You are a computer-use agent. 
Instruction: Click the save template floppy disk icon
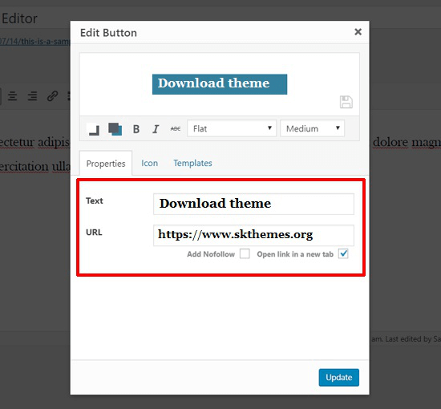(x=346, y=102)
